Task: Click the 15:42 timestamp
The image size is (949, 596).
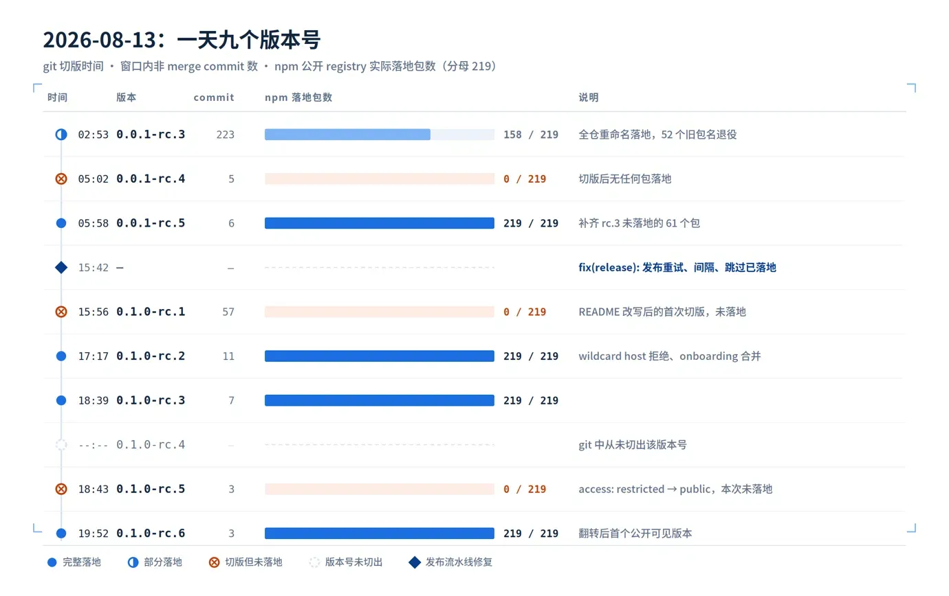Action: coord(94,267)
